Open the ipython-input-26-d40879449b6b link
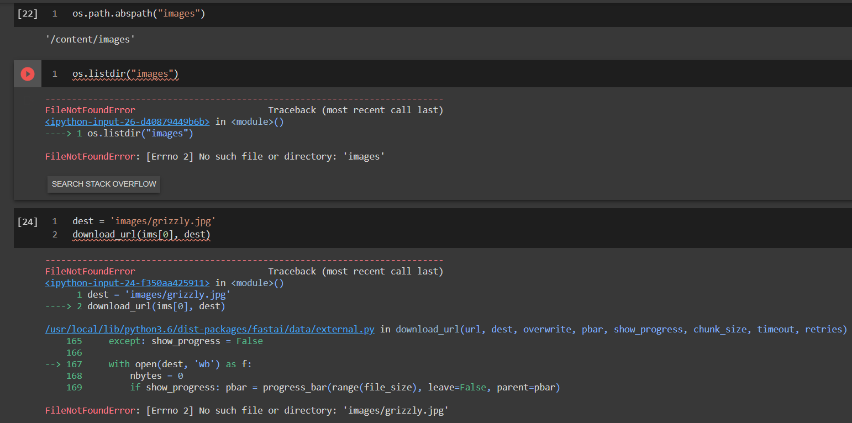Screen dimensions: 852x423 [x=127, y=121]
